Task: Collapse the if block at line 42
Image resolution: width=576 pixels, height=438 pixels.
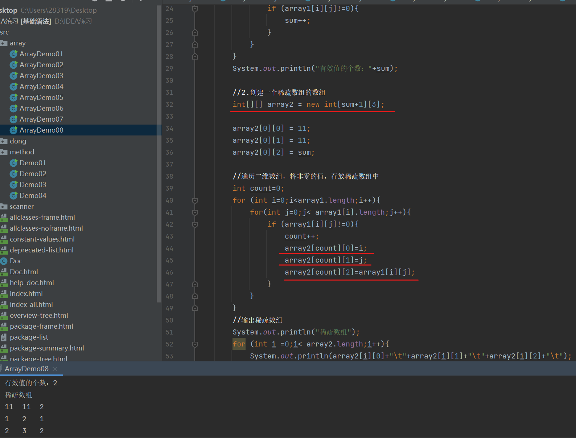Action: (x=195, y=224)
